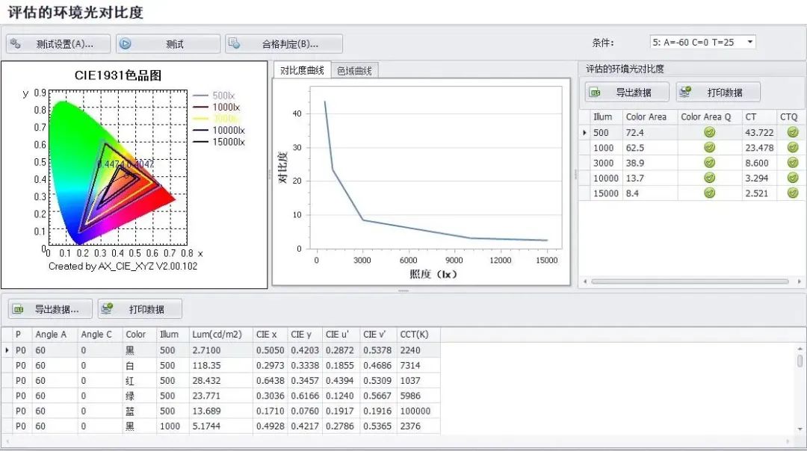Click the 测试 play icon

[126, 43]
